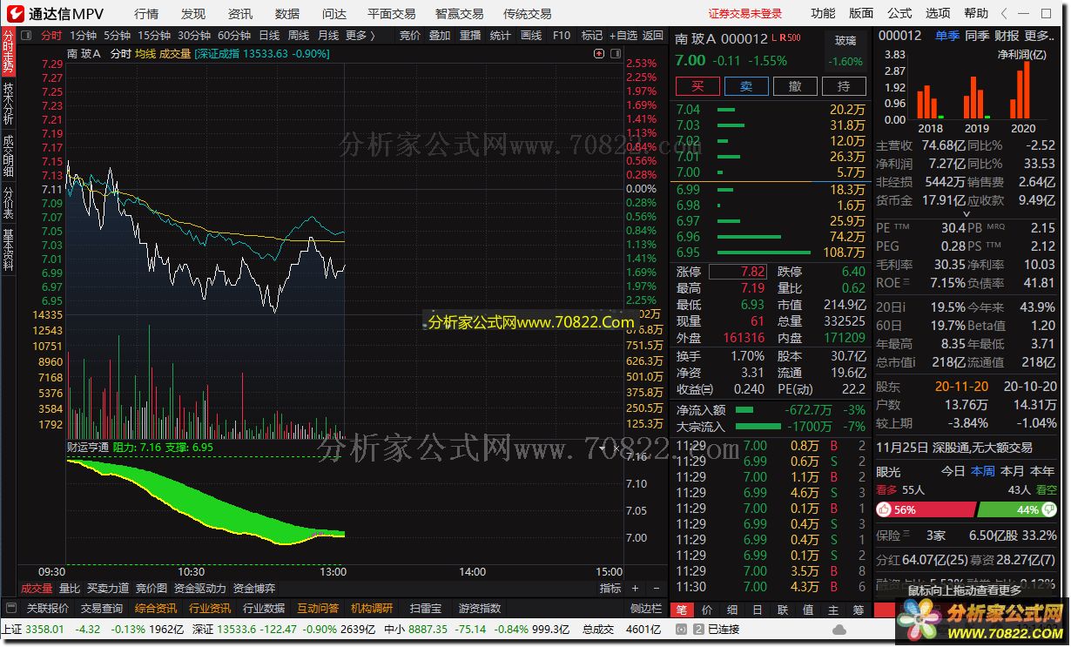Click ROE detail icon
This screenshot has height=647, width=1071.
click(907, 282)
